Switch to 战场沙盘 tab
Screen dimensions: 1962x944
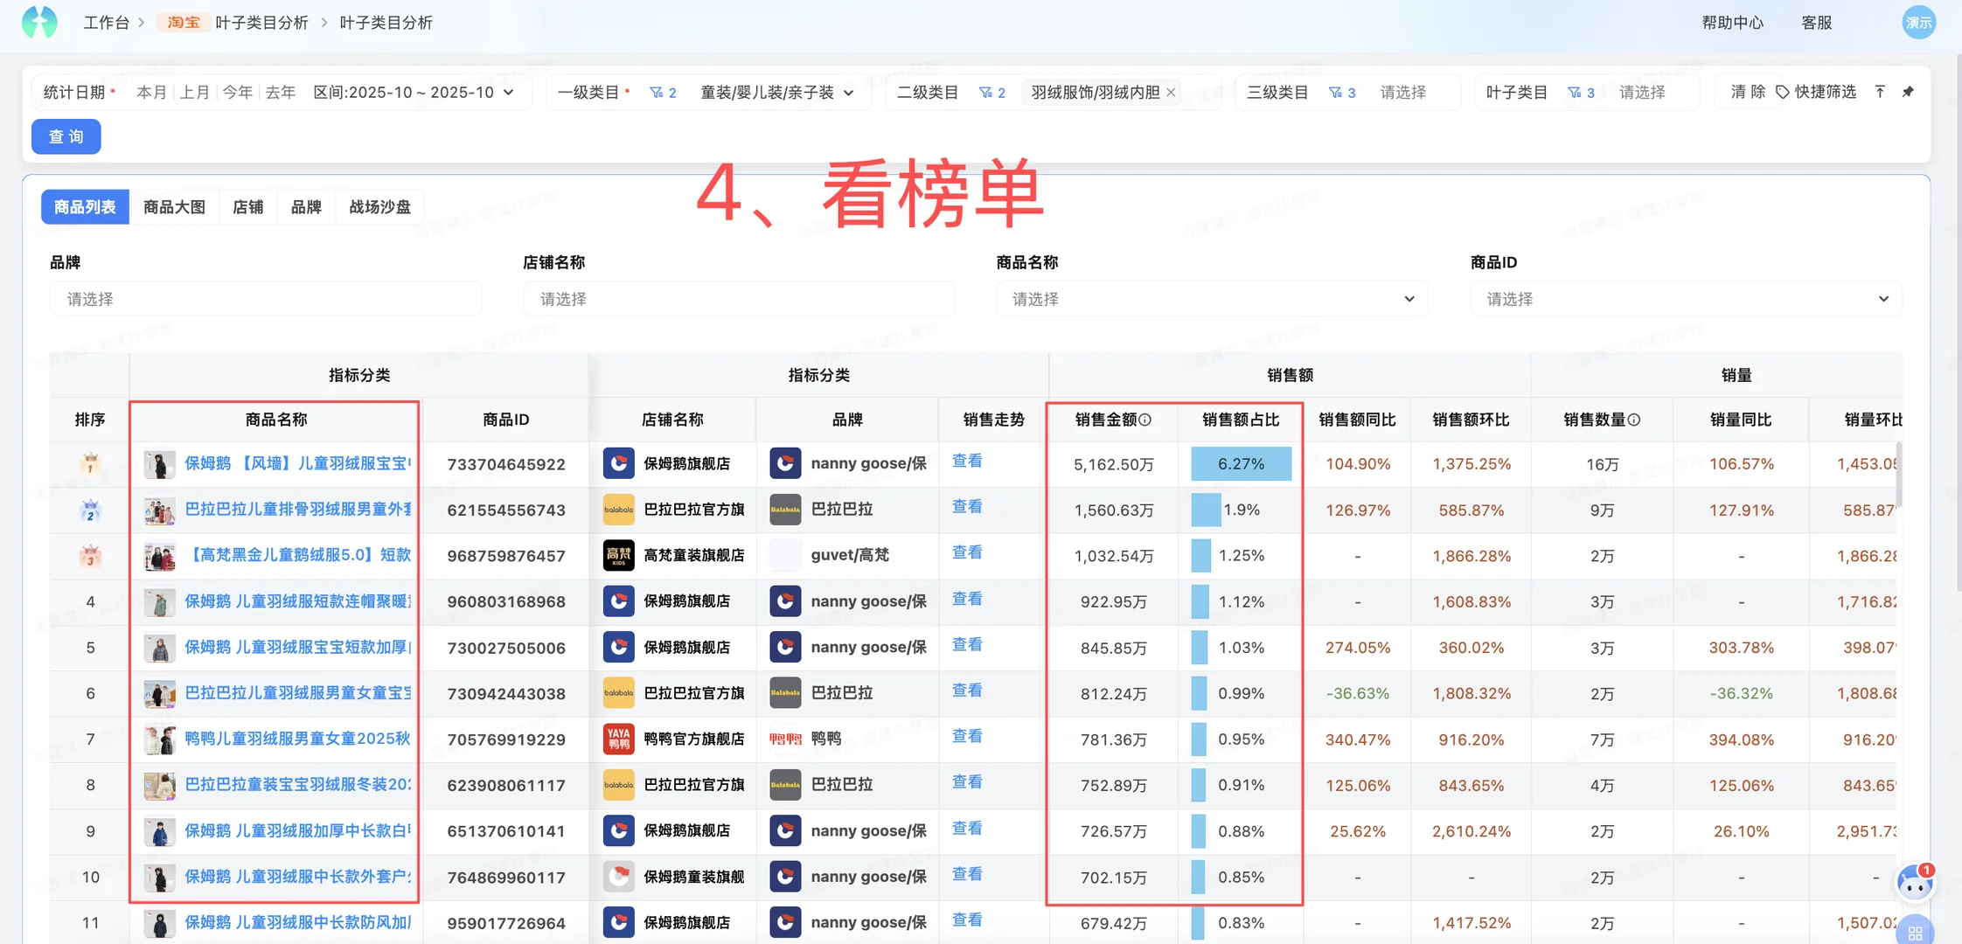(x=379, y=207)
